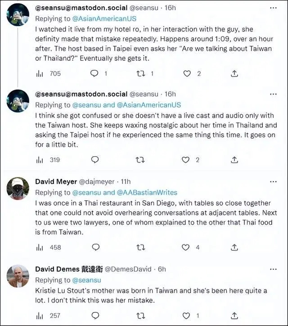This screenshot has width=288, height=326.
Task: Open the @AABastianWrites mention link
Action: pyautogui.click(x=147, y=193)
